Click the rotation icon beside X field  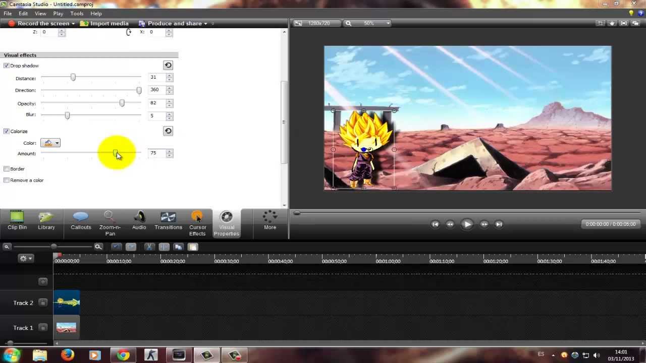tap(129, 32)
